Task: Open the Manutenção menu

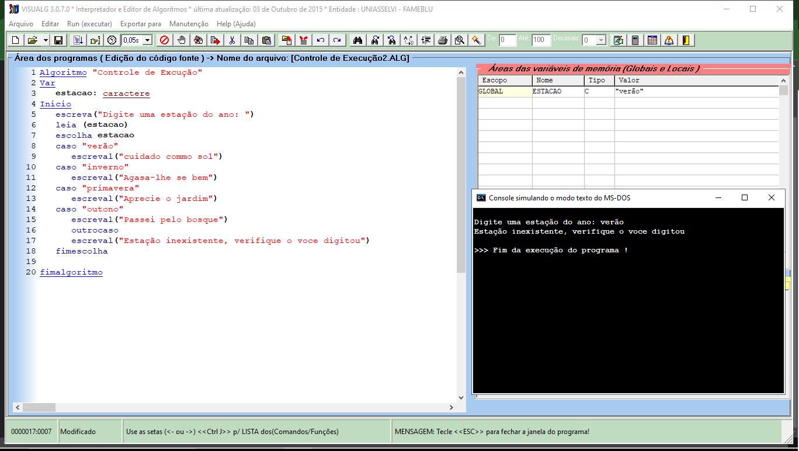Action: point(189,24)
